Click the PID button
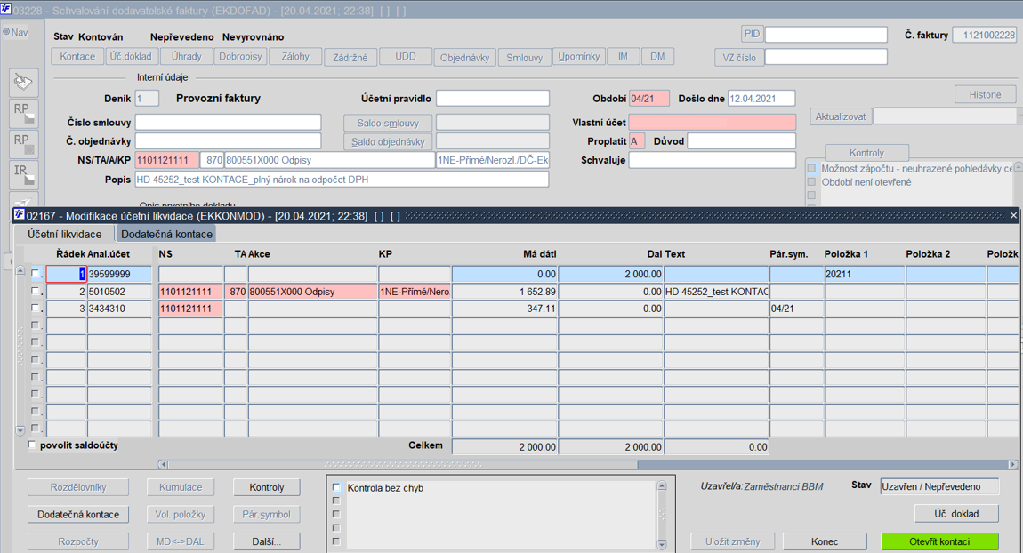The width and height of the screenshot is (1023, 553). 752,34
